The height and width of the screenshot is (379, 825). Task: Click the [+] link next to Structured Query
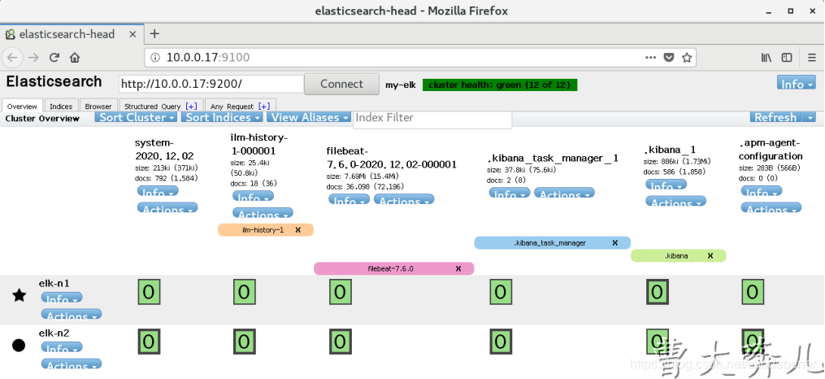(x=191, y=107)
